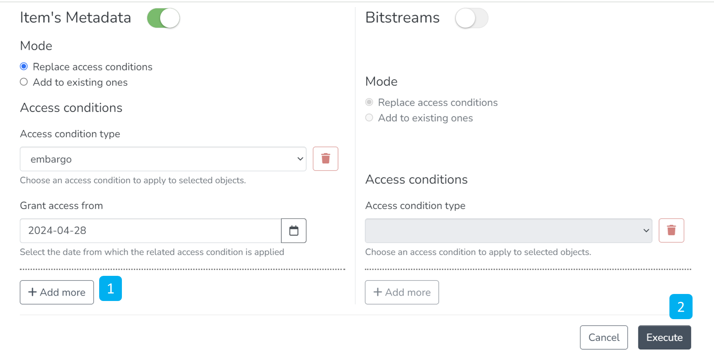Viewport: 714px width, 355px height.
Task: Click the blue number 1 badge
Action: (110, 289)
